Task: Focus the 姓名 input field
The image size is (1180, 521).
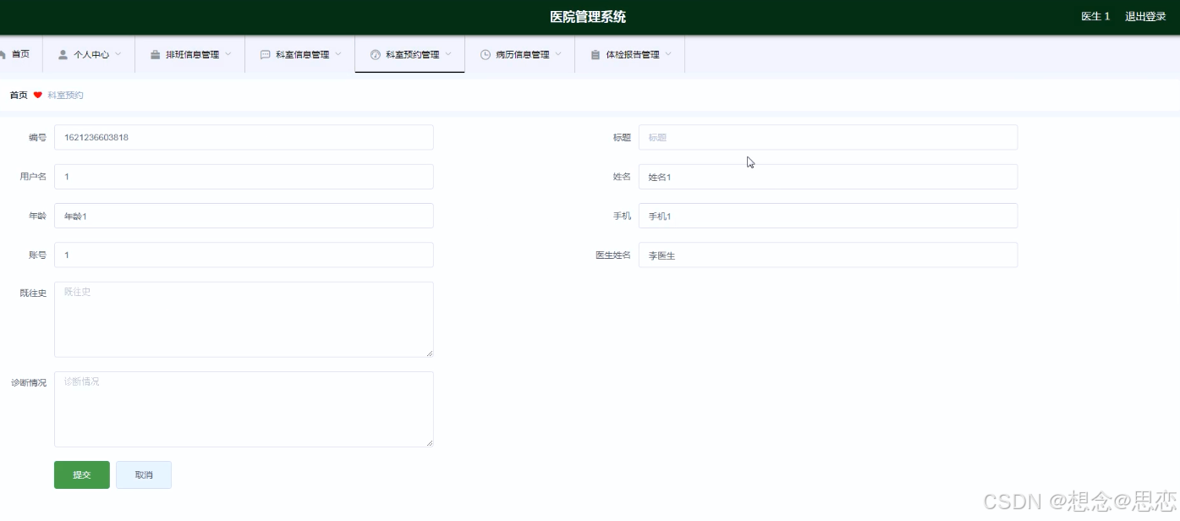Action: point(828,177)
